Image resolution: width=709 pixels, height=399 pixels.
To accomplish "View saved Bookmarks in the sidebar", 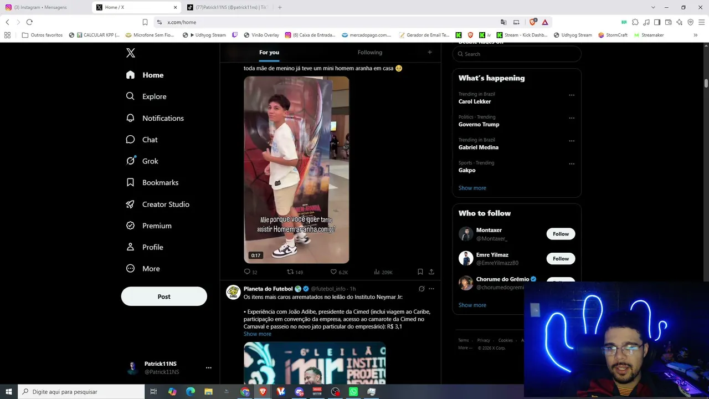I will pyautogui.click(x=152, y=182).
